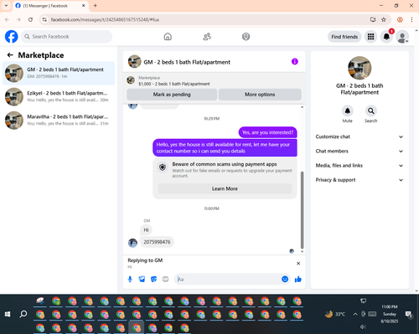Focus the Search Facebook field
419x334 pixels.
tap(66, 37)
